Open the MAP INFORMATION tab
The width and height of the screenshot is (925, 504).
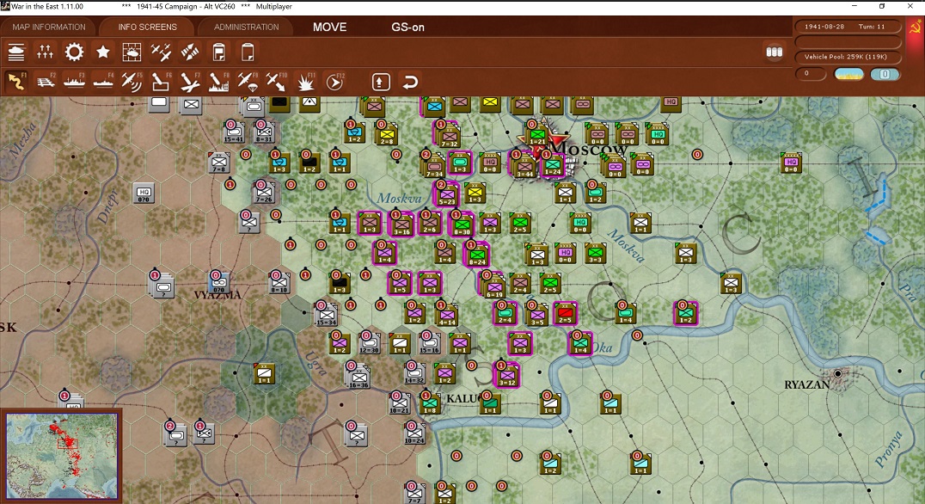point(49,28)
